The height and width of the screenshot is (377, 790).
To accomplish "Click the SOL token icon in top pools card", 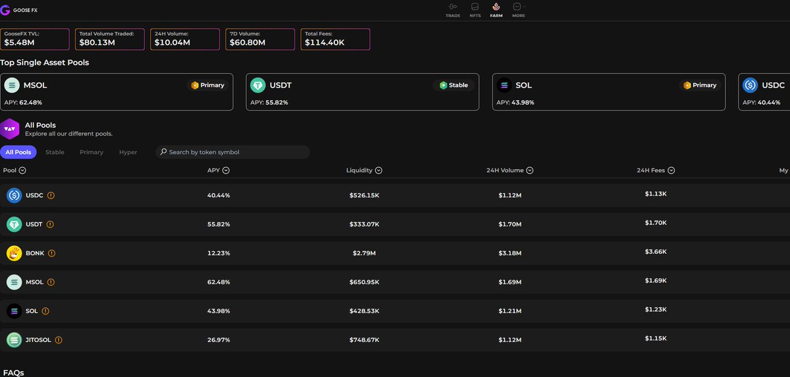I will 504,85.
